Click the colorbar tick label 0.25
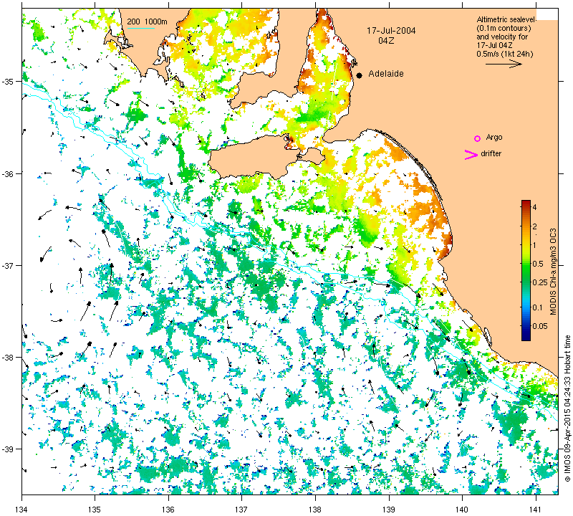The height and width of the screenshot is (516, 573). pos(540,282)
